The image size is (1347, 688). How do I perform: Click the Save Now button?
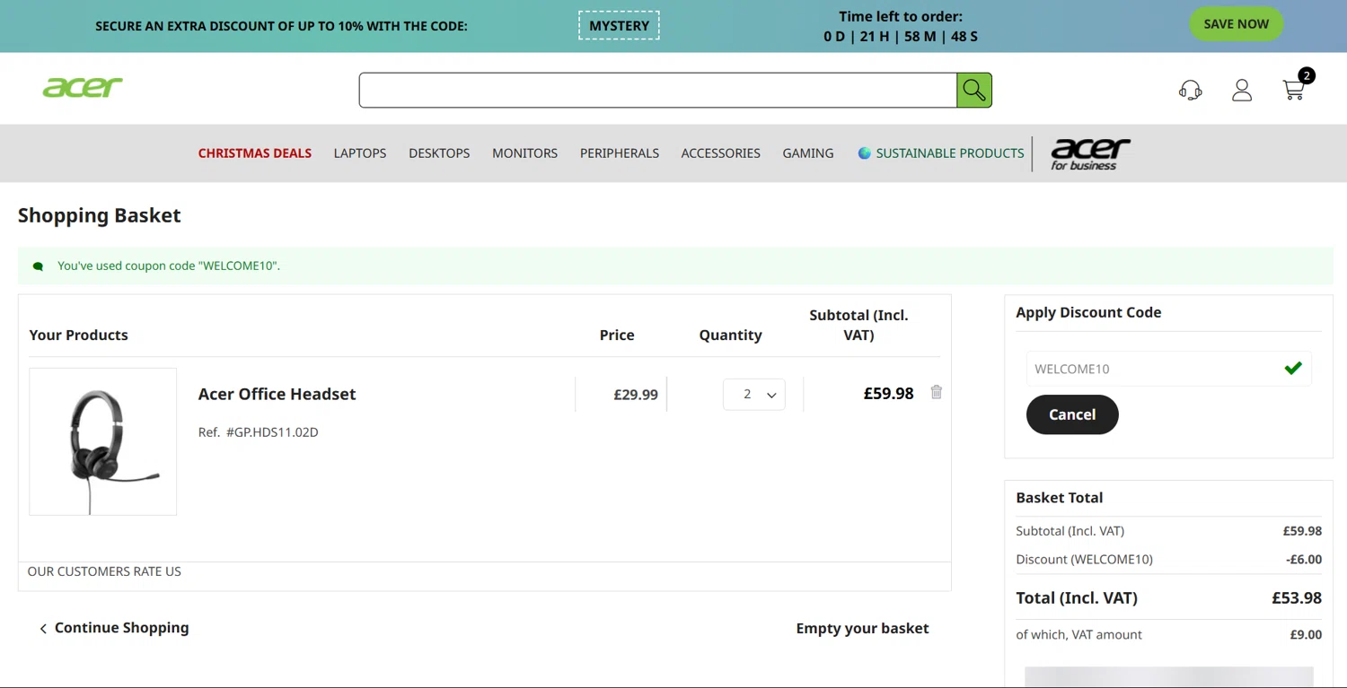point(1237,24)
